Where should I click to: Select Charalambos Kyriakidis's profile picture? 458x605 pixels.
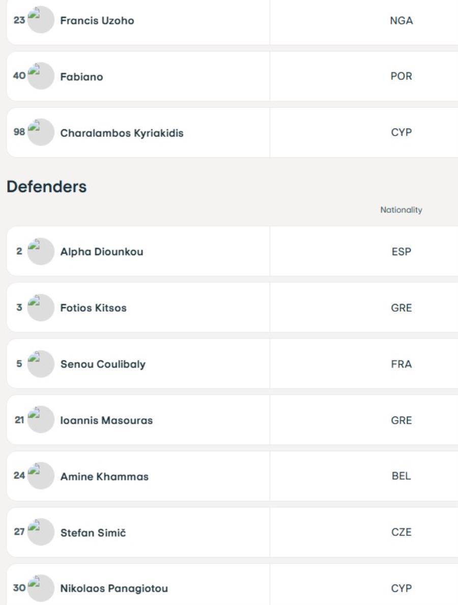[41, 132]
